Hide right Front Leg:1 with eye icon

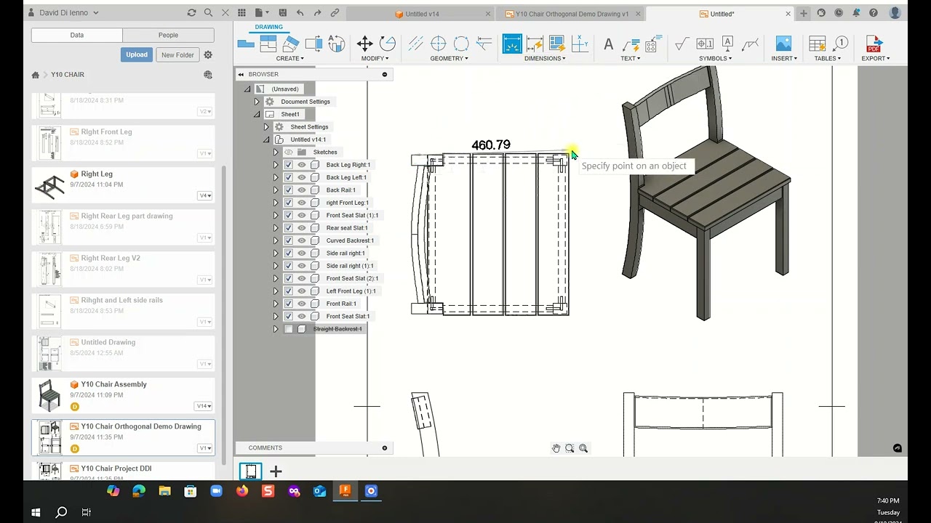point(302,203)
